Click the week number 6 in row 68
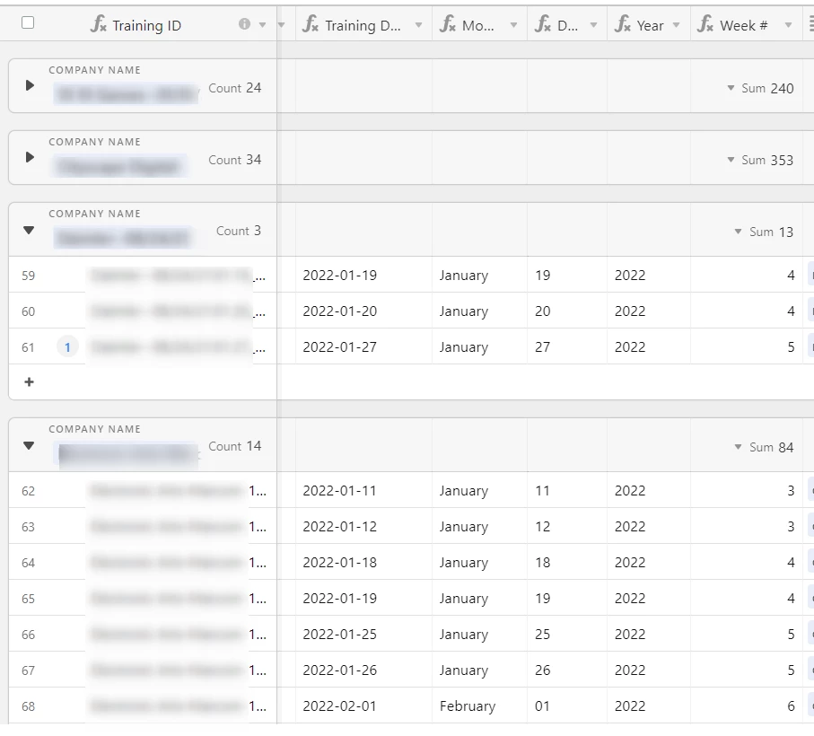The height and width of the screenshot is (736, 814). pyautogui.click(x=747, y=705)
